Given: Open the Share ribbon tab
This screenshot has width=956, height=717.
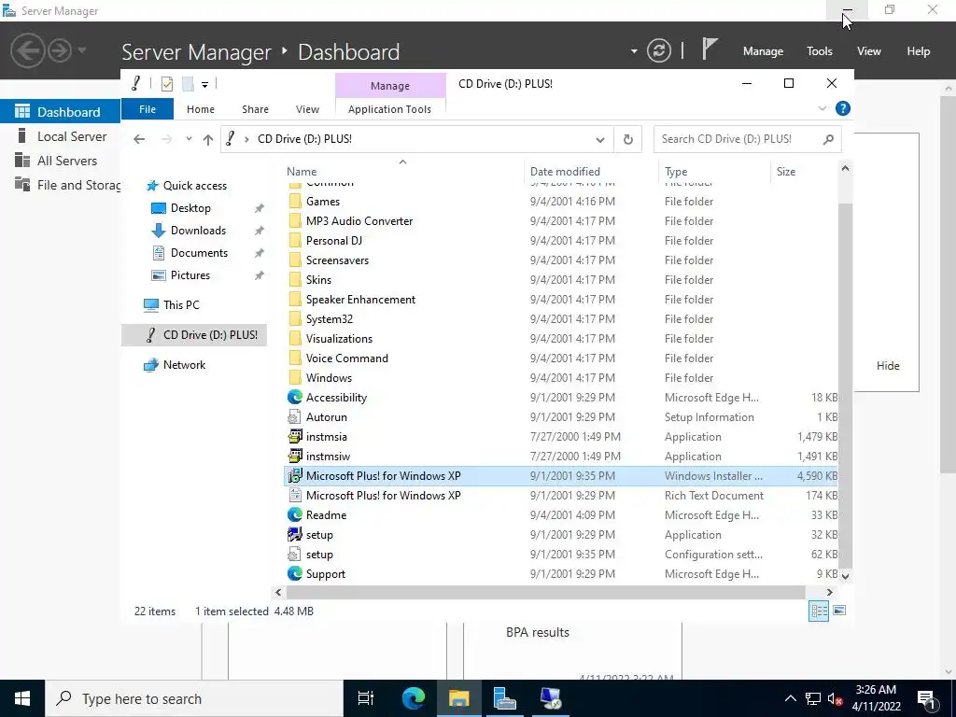Looking at the screenshot, I should click(x=255, y=109).
